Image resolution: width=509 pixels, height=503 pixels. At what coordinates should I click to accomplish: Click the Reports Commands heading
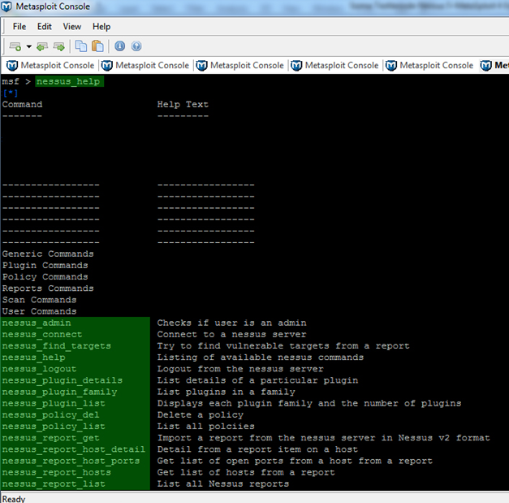[x=48, y=288]
